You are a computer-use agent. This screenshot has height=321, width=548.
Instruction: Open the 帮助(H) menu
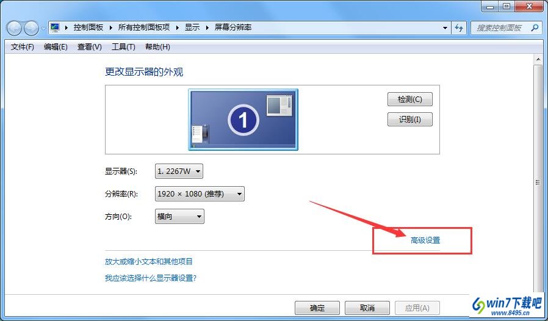tap(157, 47)
